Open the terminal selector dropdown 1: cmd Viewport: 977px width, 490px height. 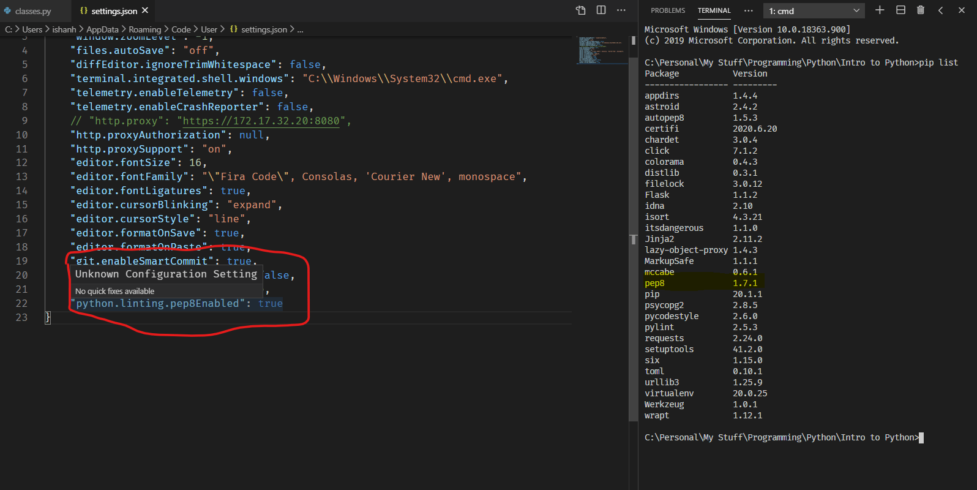tap(814, 10)
